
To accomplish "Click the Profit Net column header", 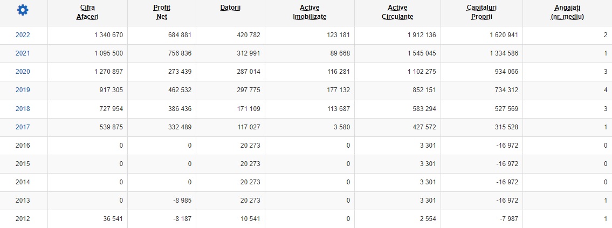I will 162,12.
